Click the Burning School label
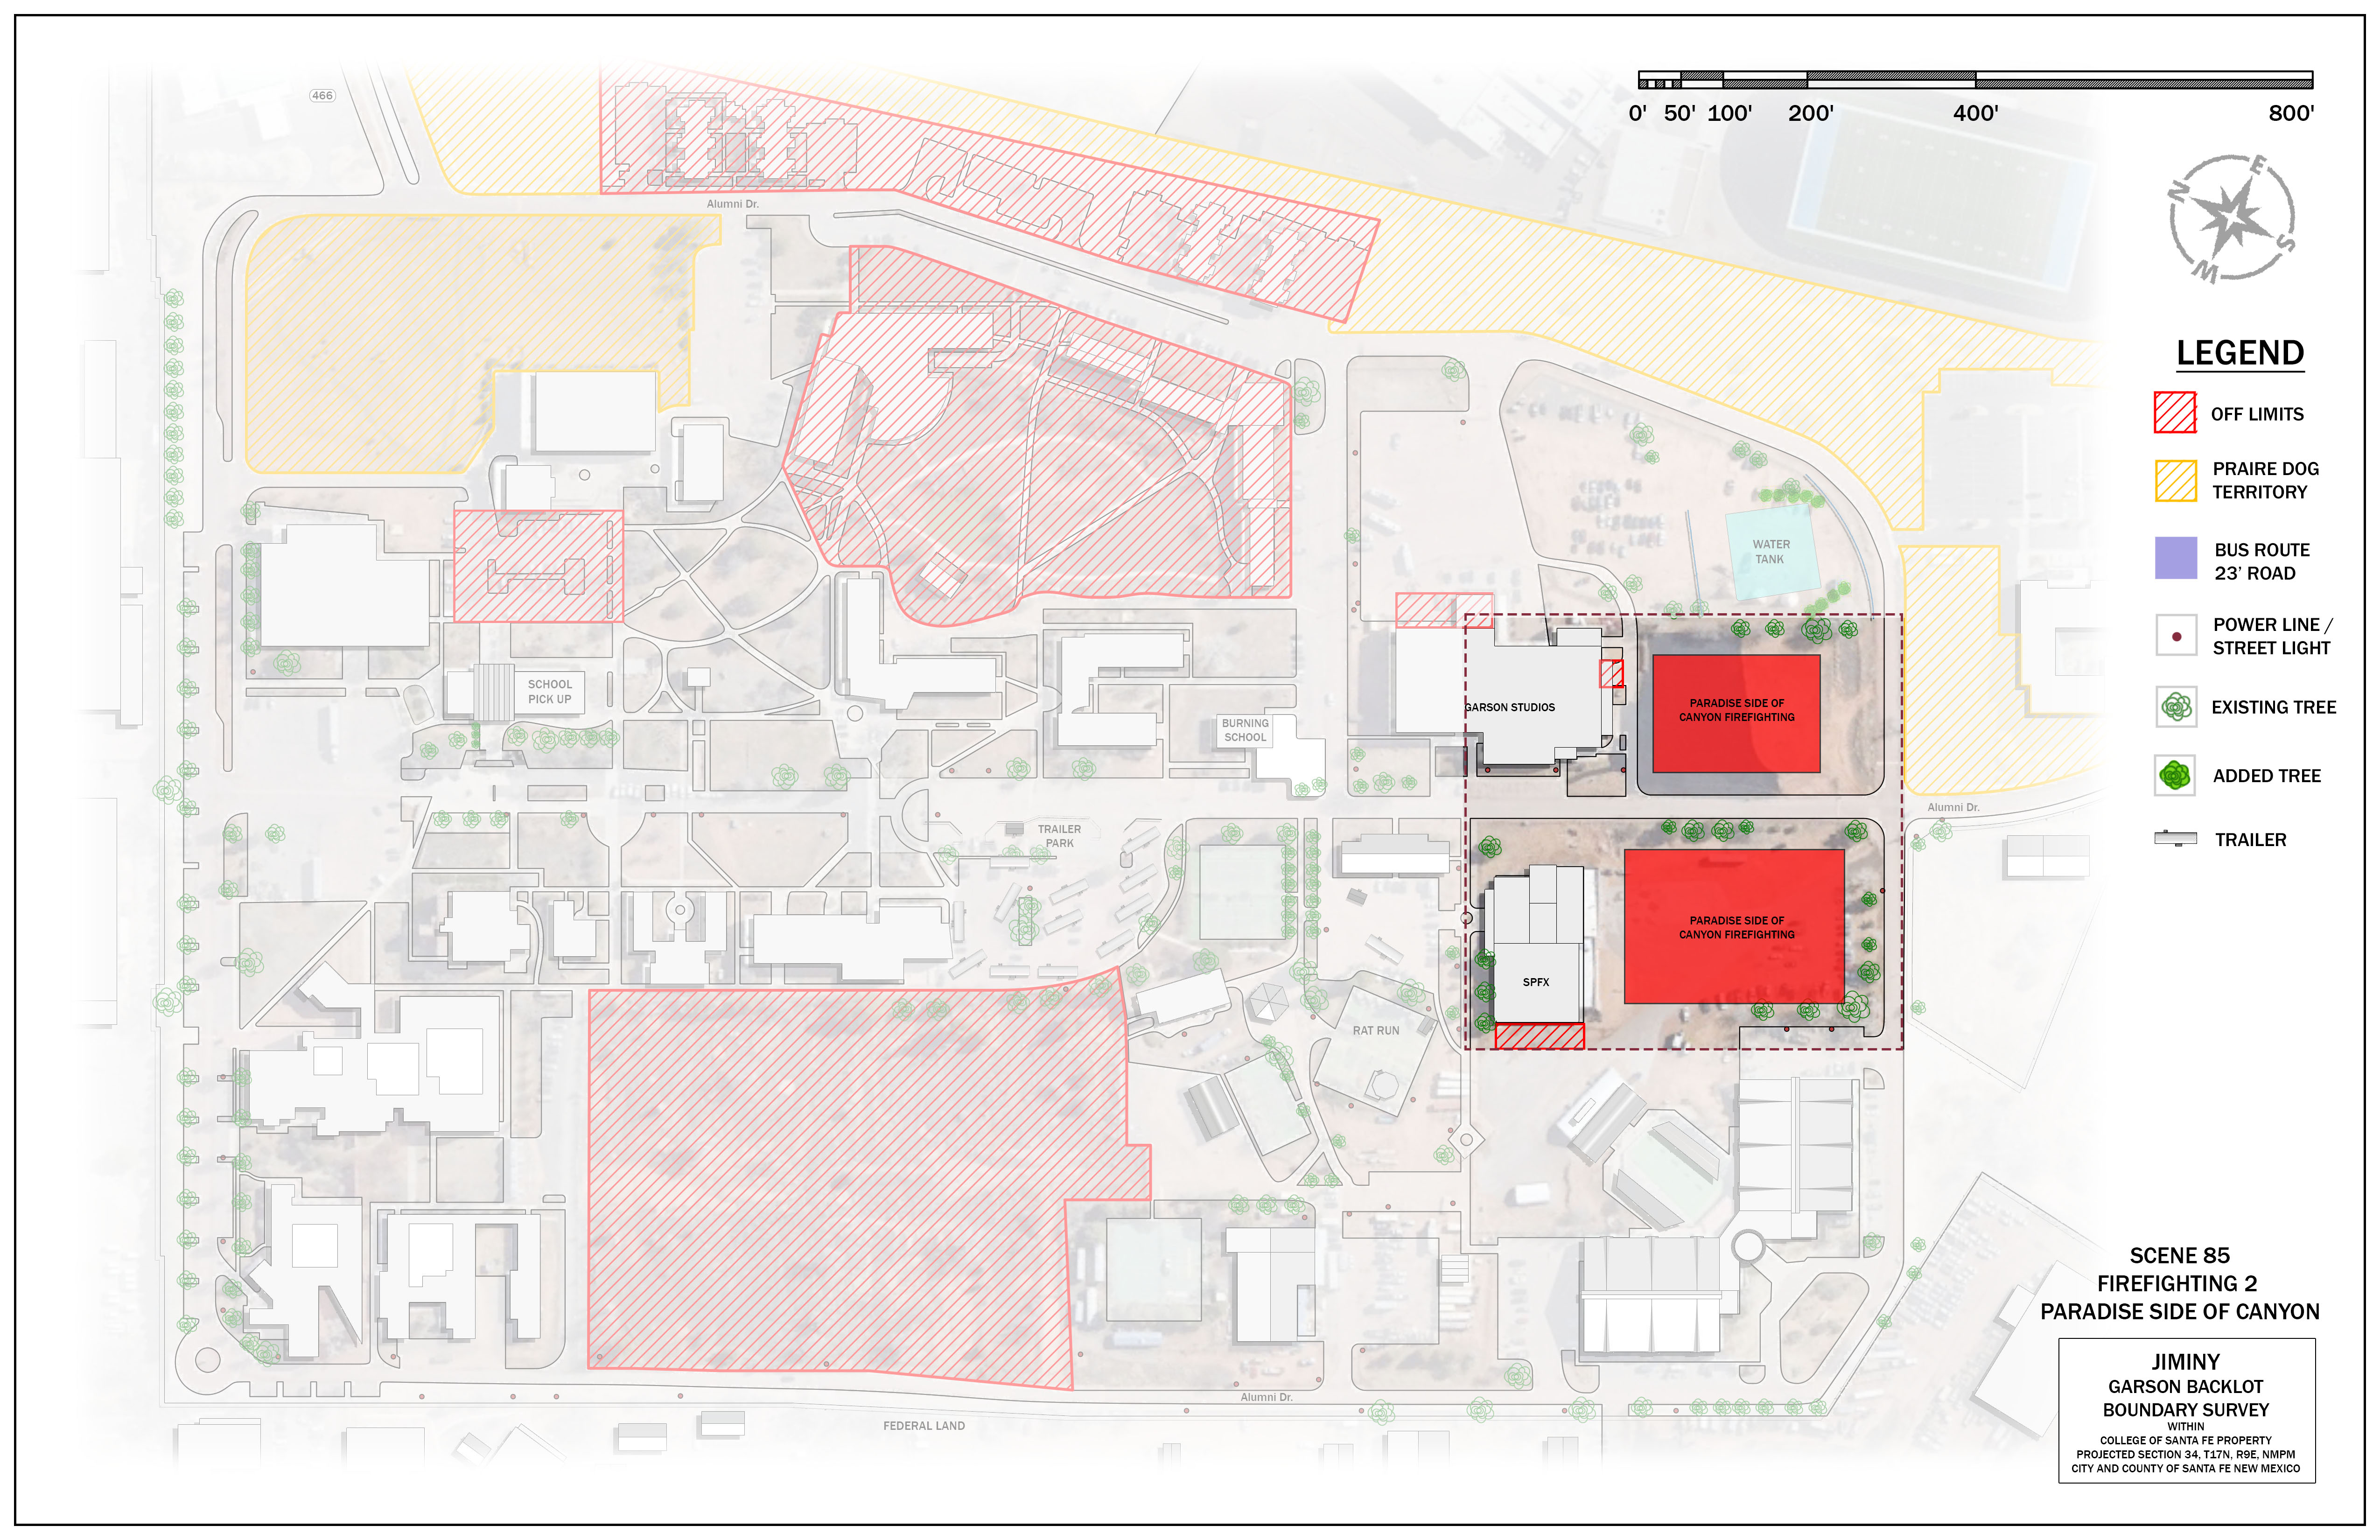Viewport: 2380px width, 1540px height. tap(1245, 730)
